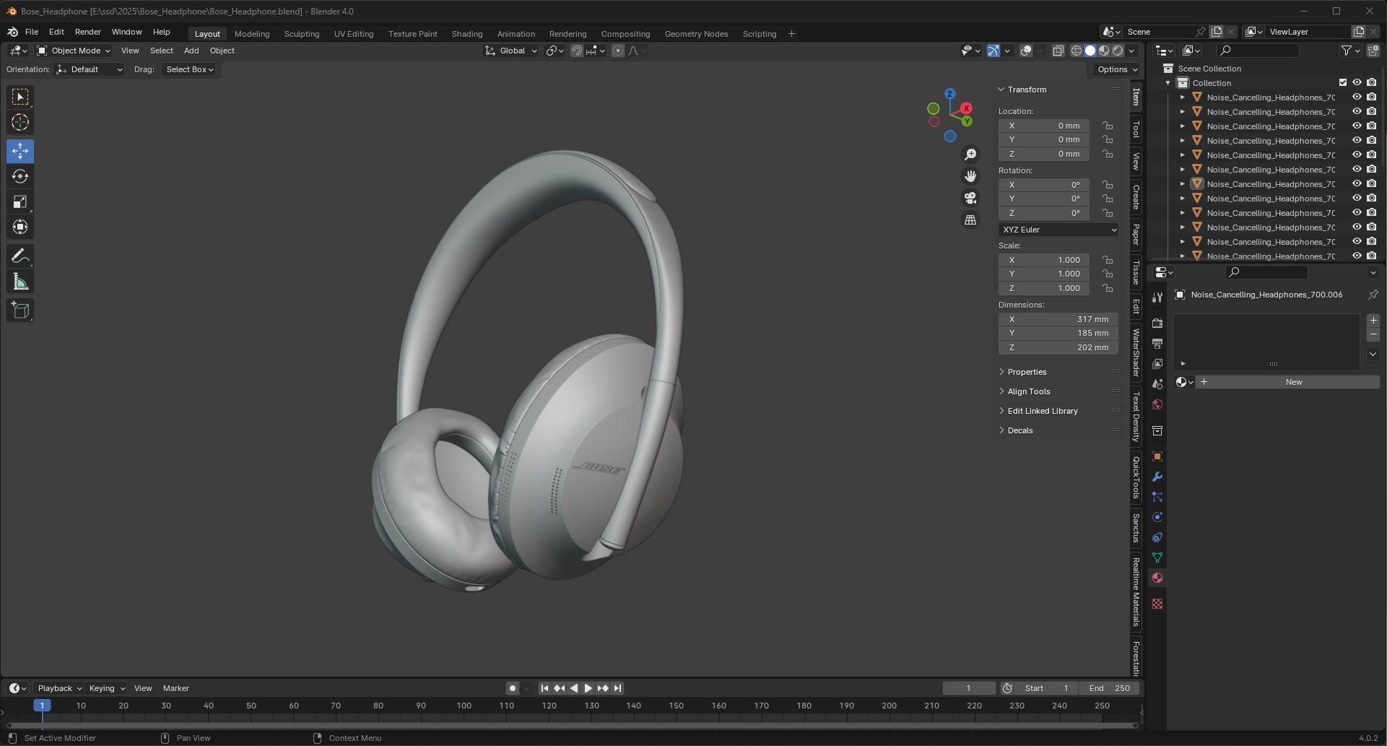Expand Edit Linked Library panel
Screen dimensions: 1387x746
click(x=1042, y=411)
